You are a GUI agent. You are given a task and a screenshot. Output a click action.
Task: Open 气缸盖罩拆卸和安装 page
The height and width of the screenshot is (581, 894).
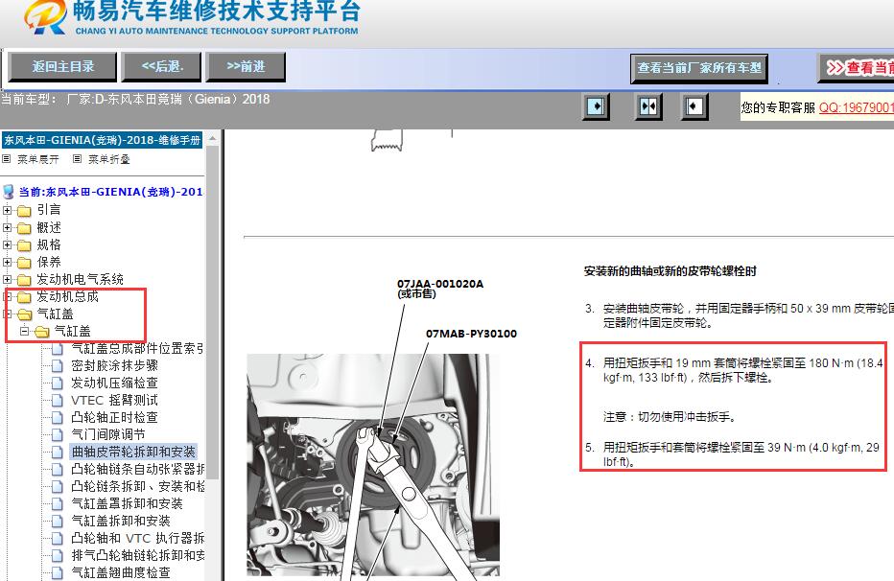point(128,503)
